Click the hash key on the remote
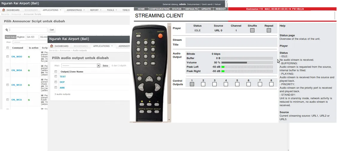337x151 pixels. point(153,63)
